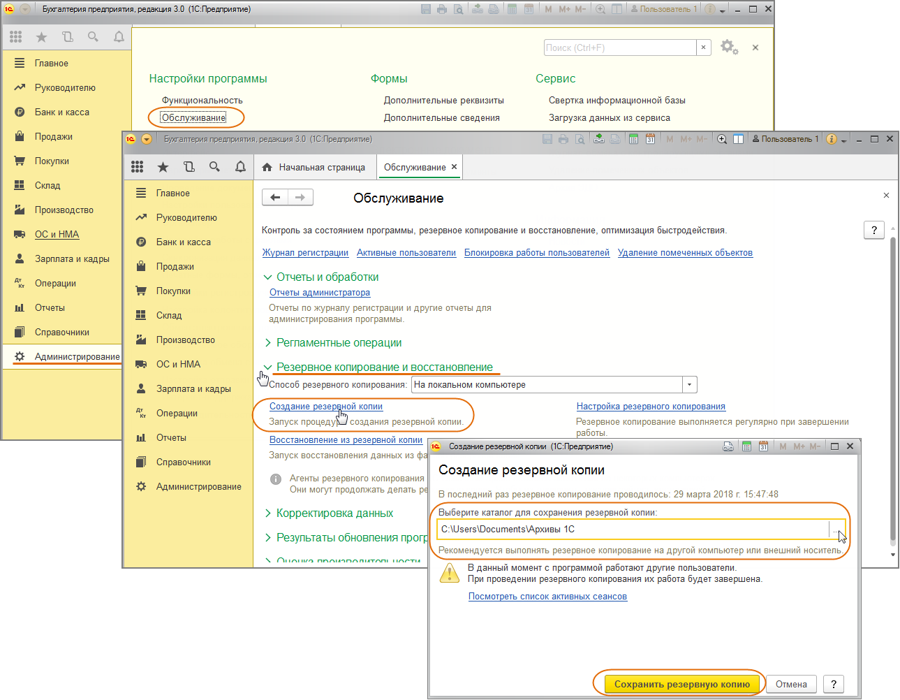Click calendar icon in backup dialog title bar
This screenshot has height=700, width=900.
click(x=763, y=446)
